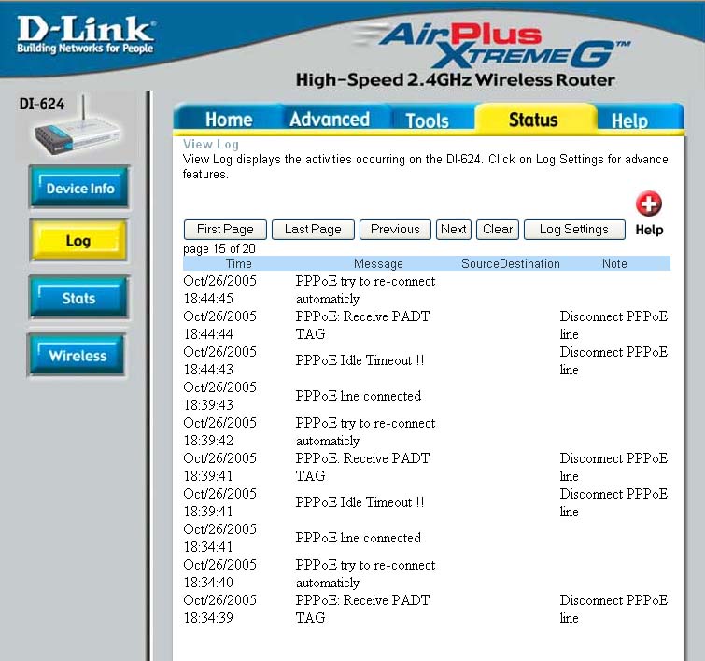
Task: Click the Help text label under plus icon
Action: coord(649,230)
